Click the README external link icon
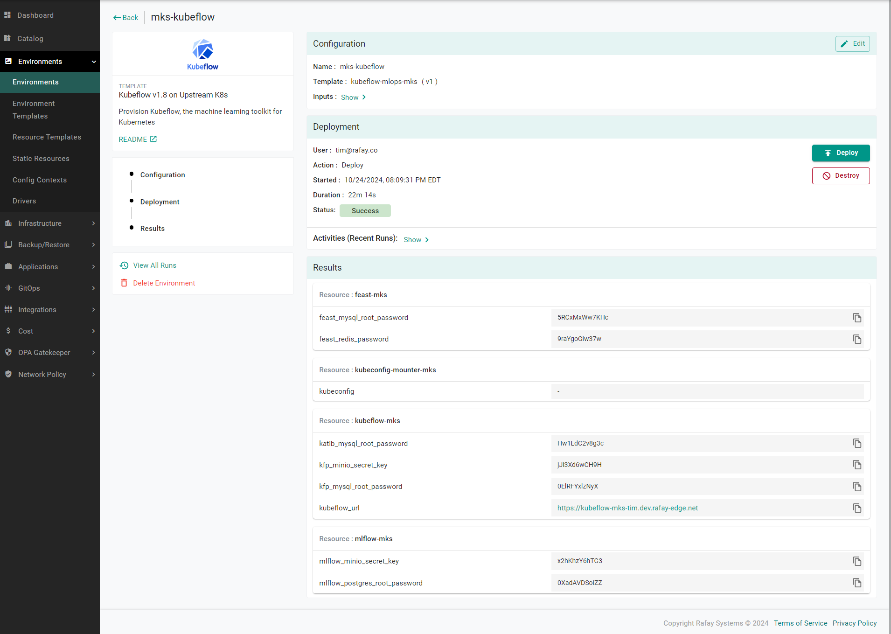 153,139
